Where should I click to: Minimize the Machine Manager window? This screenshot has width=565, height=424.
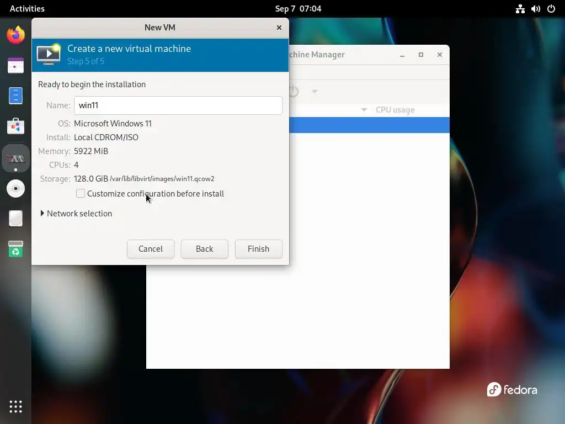click(402, 55)
